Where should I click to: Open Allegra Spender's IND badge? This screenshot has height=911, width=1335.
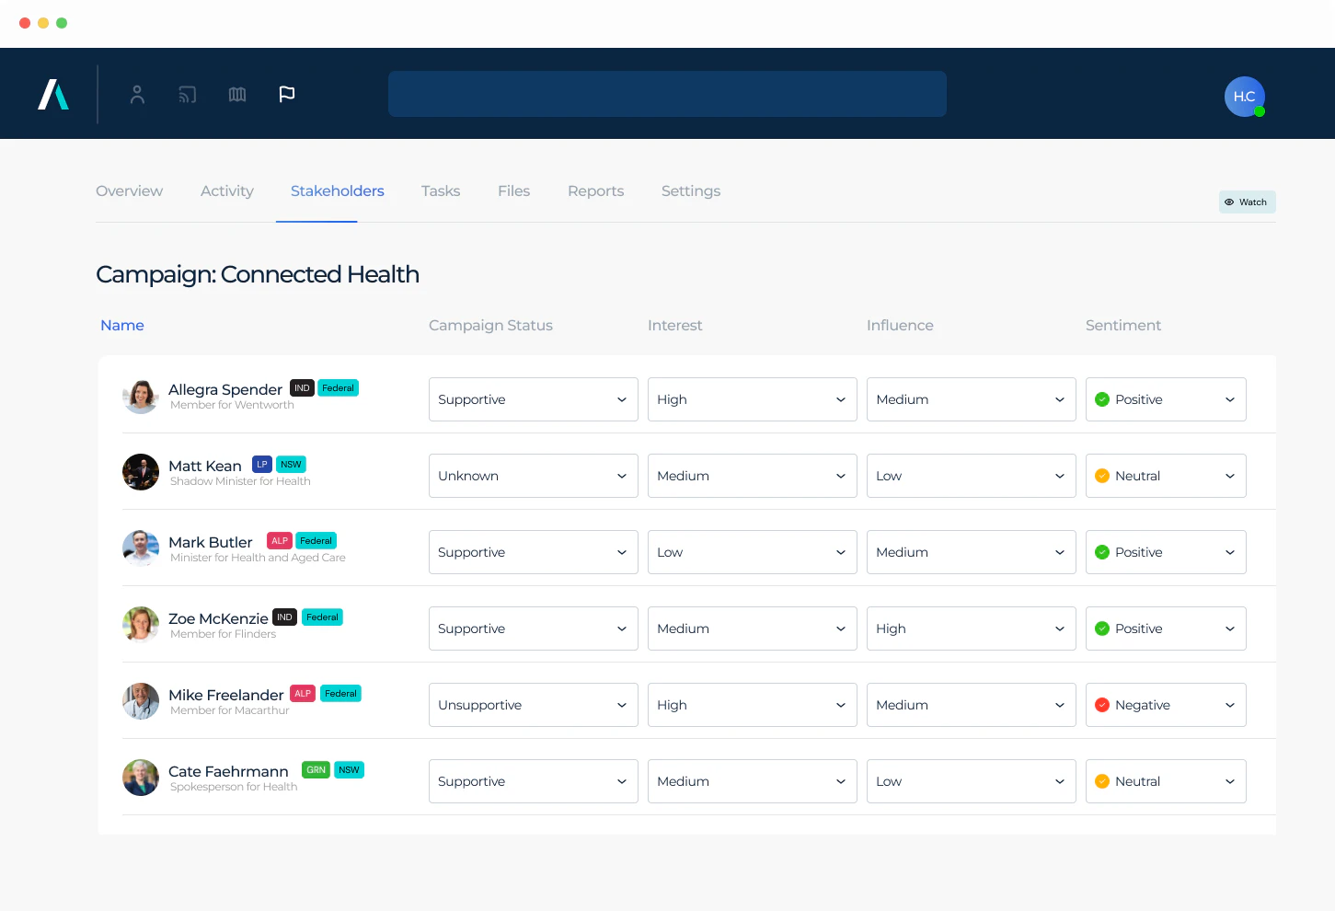point(302,387)
